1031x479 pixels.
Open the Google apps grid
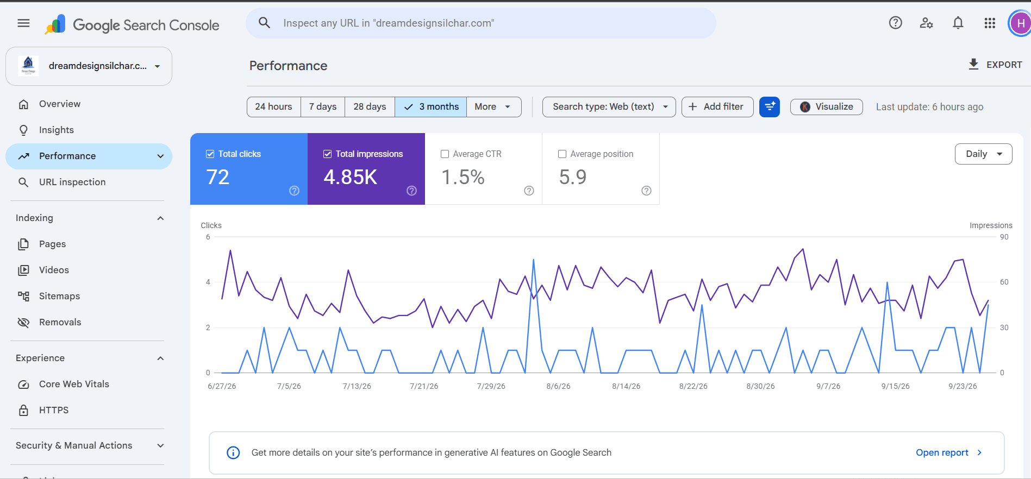tap(990, 23)
